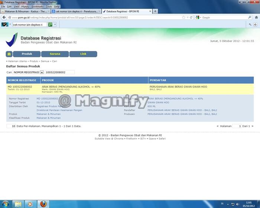
Task: Click the rows per-page field showing 10
Action: pos(11,126)
